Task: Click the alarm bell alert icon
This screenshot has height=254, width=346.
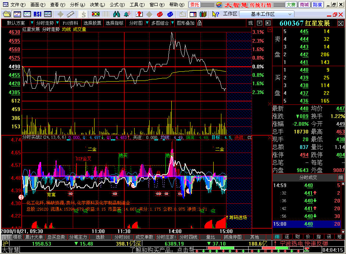Action: click(x=127, y=14)
